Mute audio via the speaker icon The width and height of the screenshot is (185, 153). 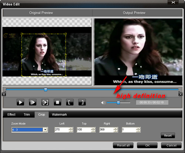103,102
